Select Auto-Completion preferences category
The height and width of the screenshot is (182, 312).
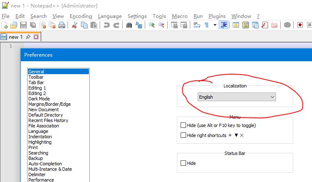tap(45, 164)
